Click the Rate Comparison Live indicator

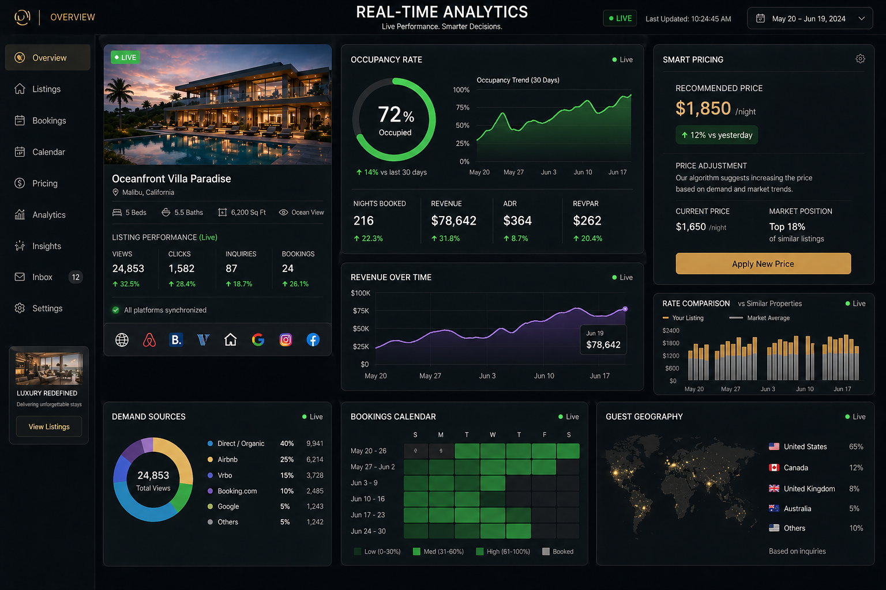(x=855, y=304)
